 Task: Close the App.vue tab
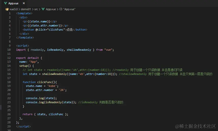pyautogui.click(x=24, y=3)
